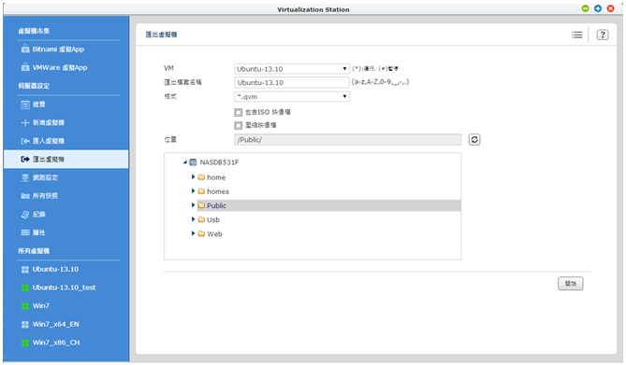Select the Usb folder
Screen dimensions: 626x365
coord(213,220)
